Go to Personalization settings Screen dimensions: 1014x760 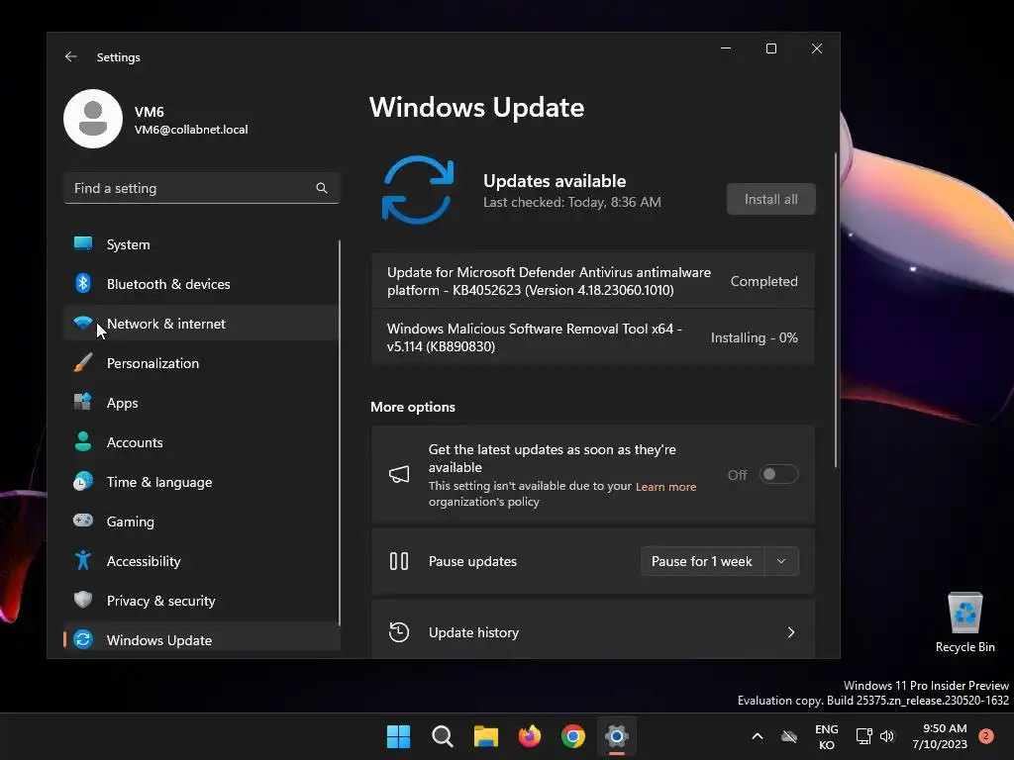(202, 363)
